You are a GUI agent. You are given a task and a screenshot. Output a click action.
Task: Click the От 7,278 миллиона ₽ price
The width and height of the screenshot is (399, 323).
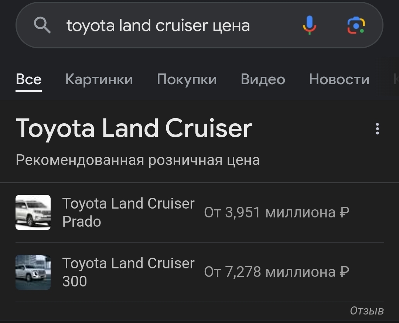(276, 272)
